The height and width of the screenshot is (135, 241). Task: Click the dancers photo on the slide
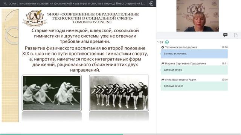point(52,93)
